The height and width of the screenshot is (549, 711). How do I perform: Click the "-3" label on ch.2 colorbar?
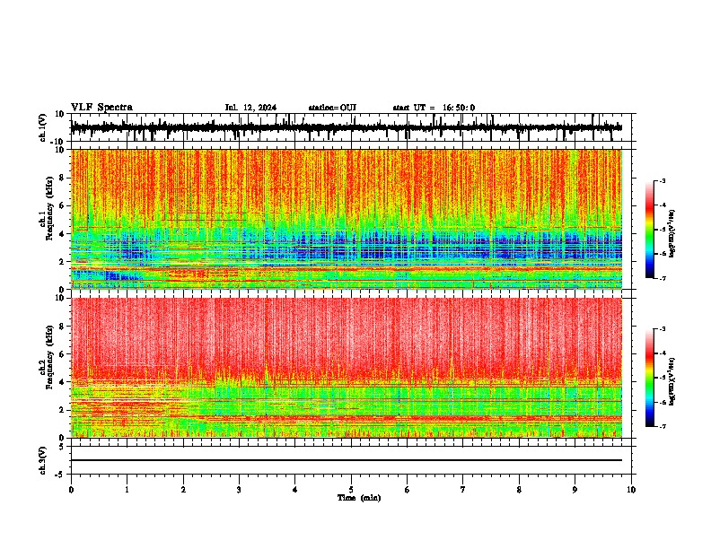pos(663,329)
